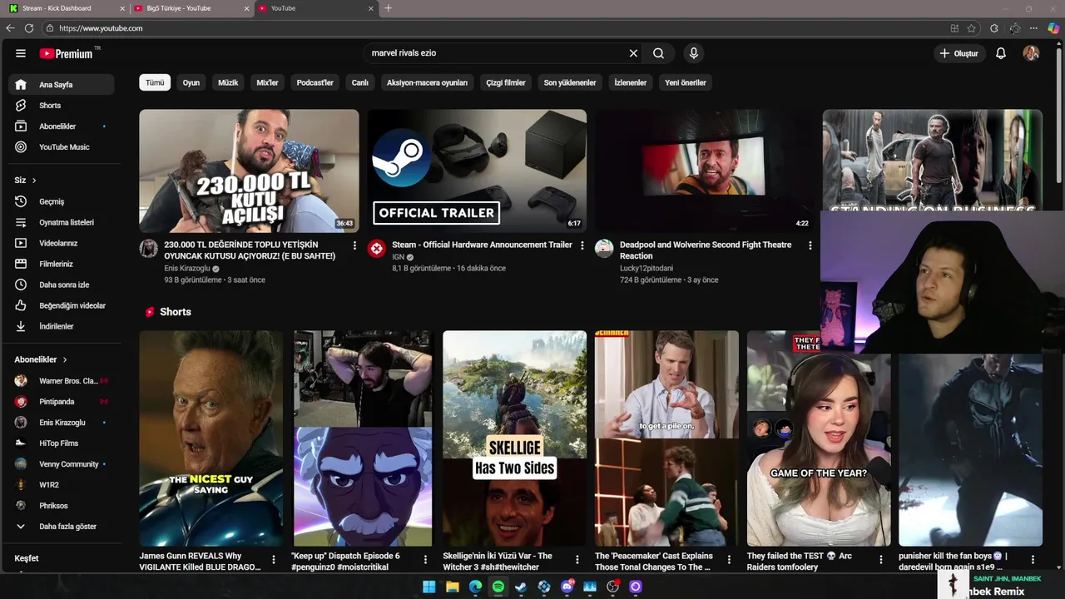Open Deadpool and Wolverine reaction thumbnail
Image resolution: width=1065 pixels, height=599 pixels.
705,171
